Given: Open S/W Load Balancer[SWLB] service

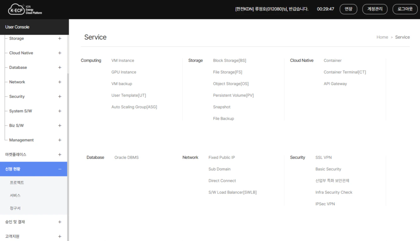Looking at the screenshot, I should (232, 192).
